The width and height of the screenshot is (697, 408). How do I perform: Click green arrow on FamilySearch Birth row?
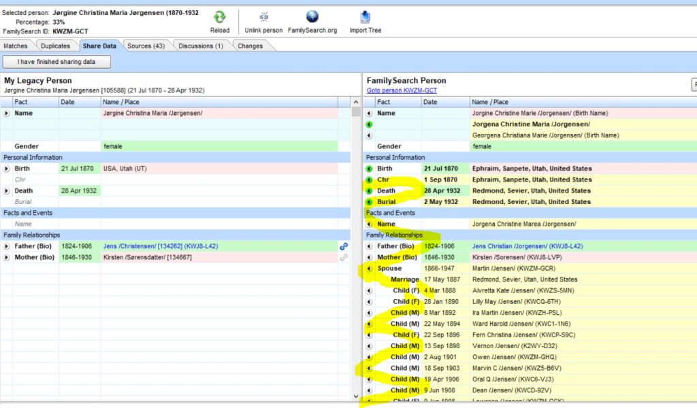click(x=369, y=169)
